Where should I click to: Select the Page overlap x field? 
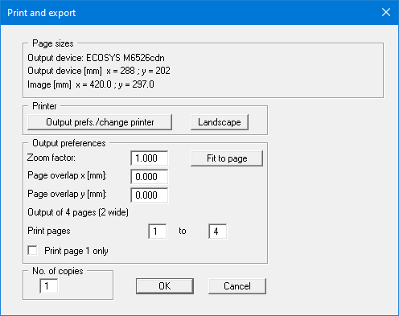pos(150,177)
